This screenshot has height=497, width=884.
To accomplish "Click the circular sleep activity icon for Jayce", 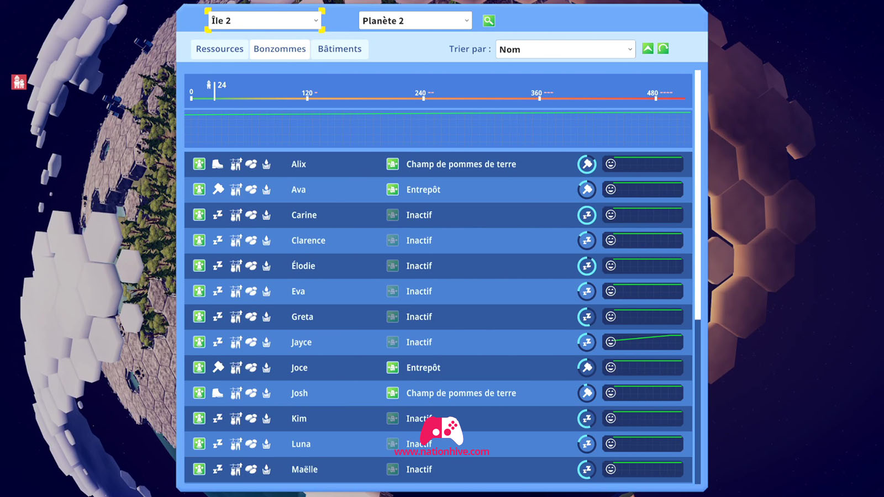I will (x=587, y=342).
